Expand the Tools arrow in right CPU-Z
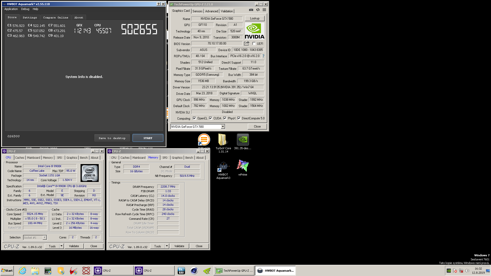The image size is (491, 276). pyautogui.click(x=167, y=246)
